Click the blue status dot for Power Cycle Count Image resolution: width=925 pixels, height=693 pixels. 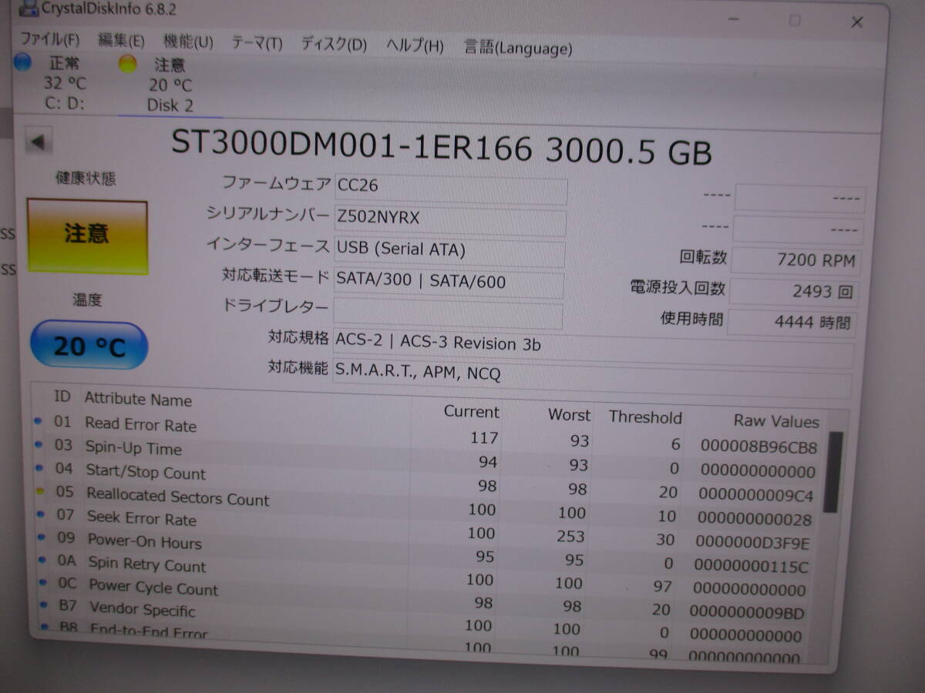pyautogui.click(x=42, y=583)
